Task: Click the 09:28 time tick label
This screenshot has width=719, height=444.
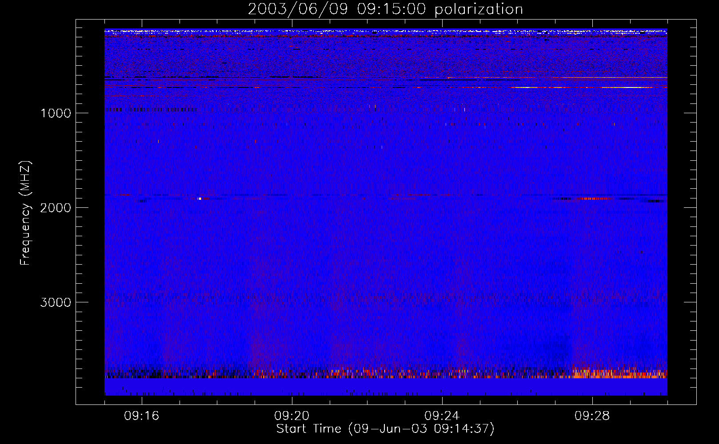Action: click(592, 416)
